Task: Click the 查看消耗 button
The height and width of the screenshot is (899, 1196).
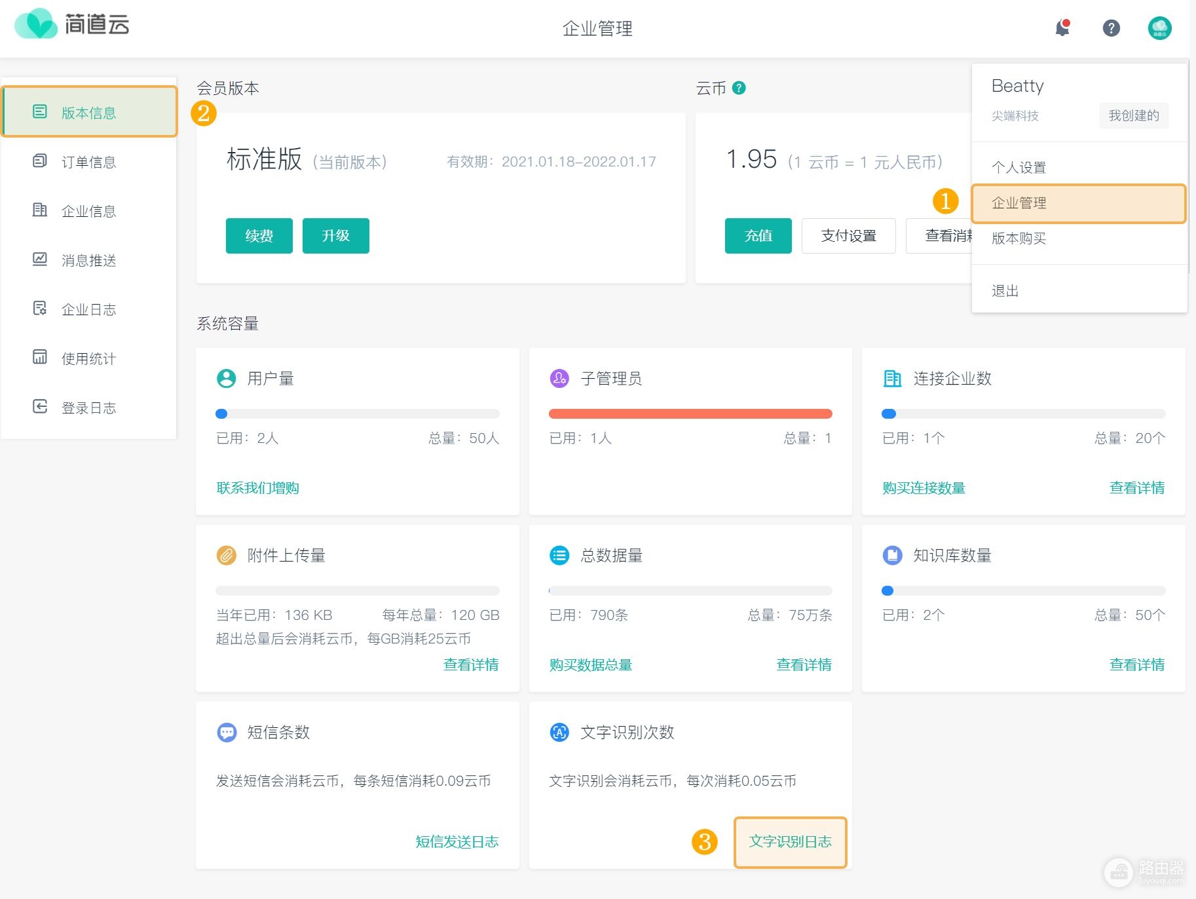Action: click(939, 236)
